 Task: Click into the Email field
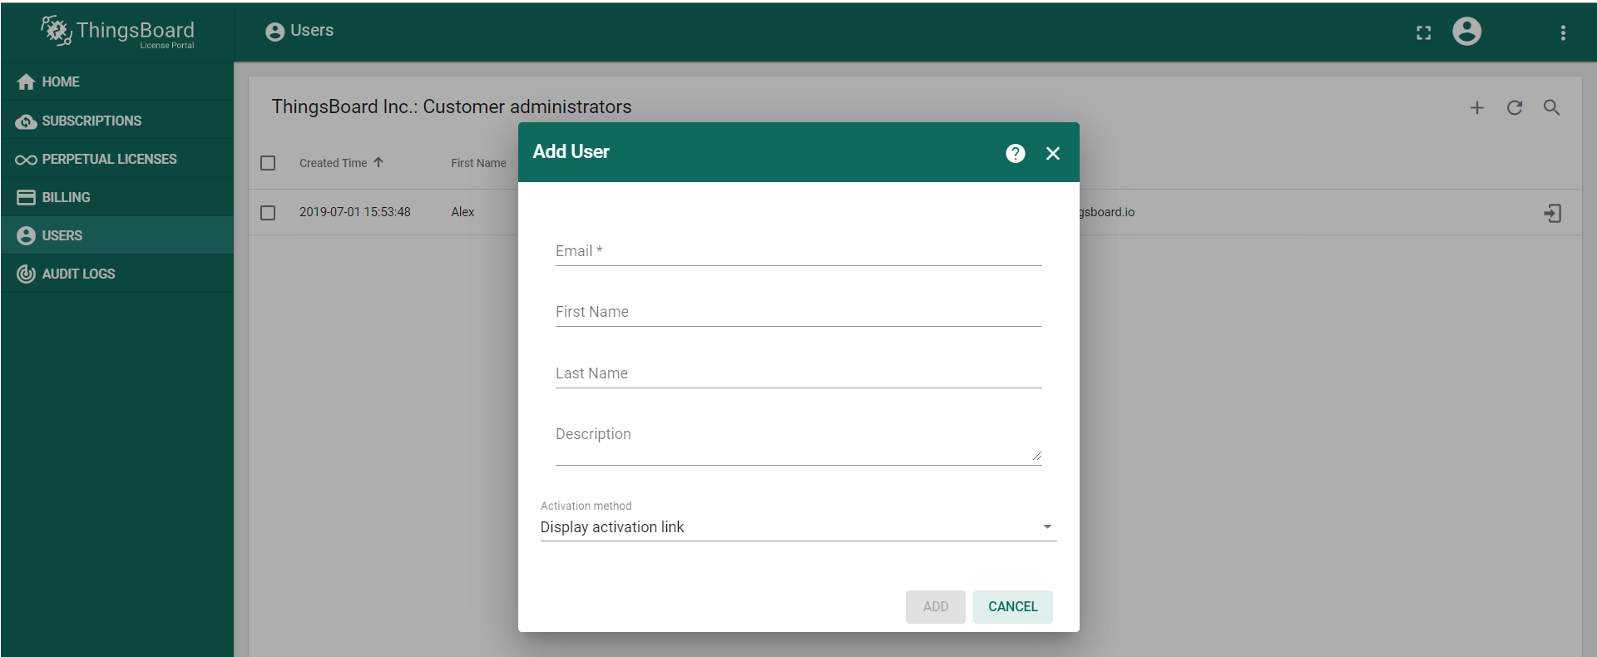798,252
